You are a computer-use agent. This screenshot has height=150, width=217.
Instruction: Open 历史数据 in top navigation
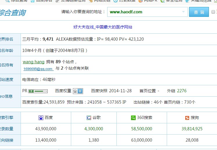(127, 1)
